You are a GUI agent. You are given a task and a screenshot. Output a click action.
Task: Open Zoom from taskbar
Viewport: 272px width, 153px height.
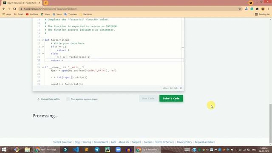tap(118, 150)
